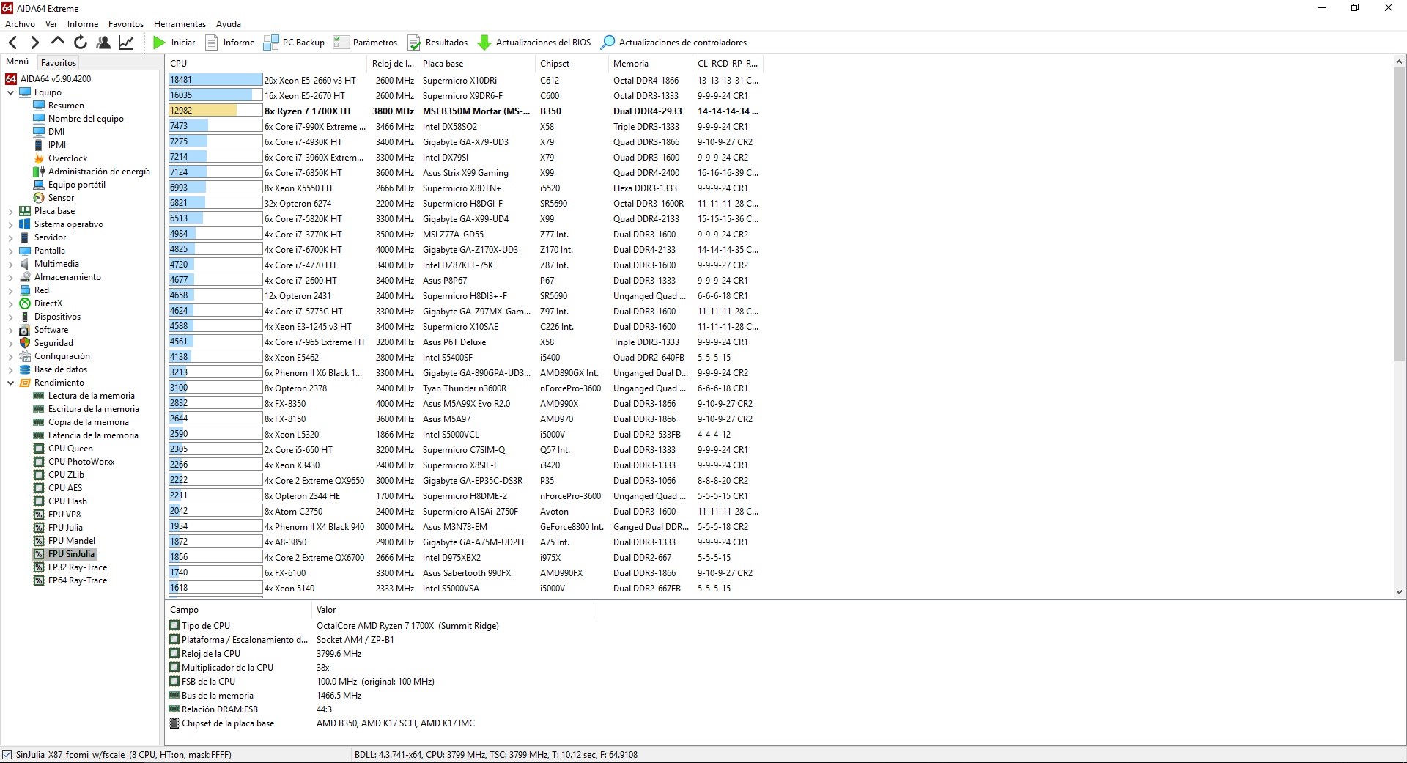Open PC Backup from the toolbar
The image size is (1407, 763).
[x=294, y=43]
